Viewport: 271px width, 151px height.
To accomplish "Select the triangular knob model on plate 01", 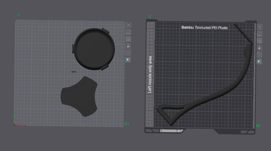I will click(x=79, y=96).
